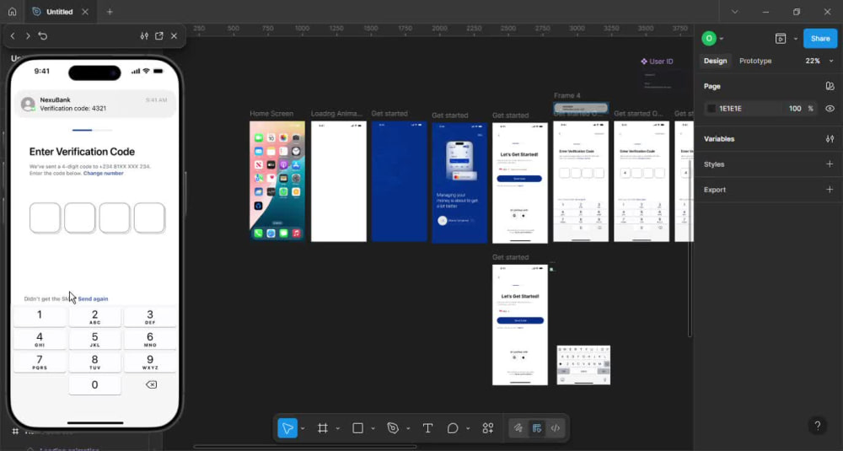Open preview in new window
Screen dimensions: 843x451
click(159, 36)
